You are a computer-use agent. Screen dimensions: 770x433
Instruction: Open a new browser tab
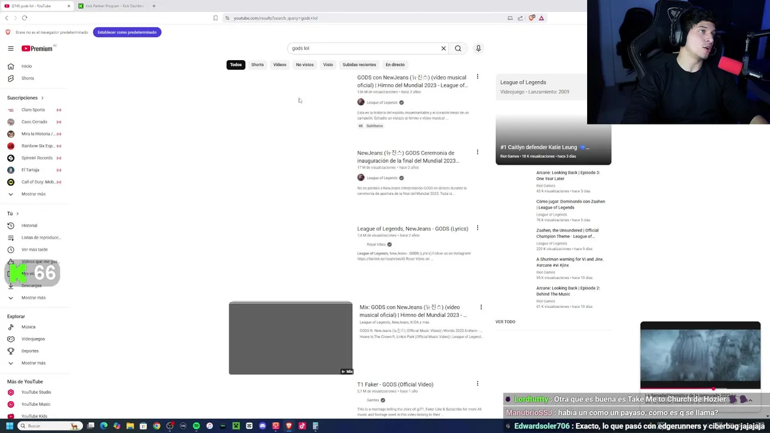click(x=154, y=6)
